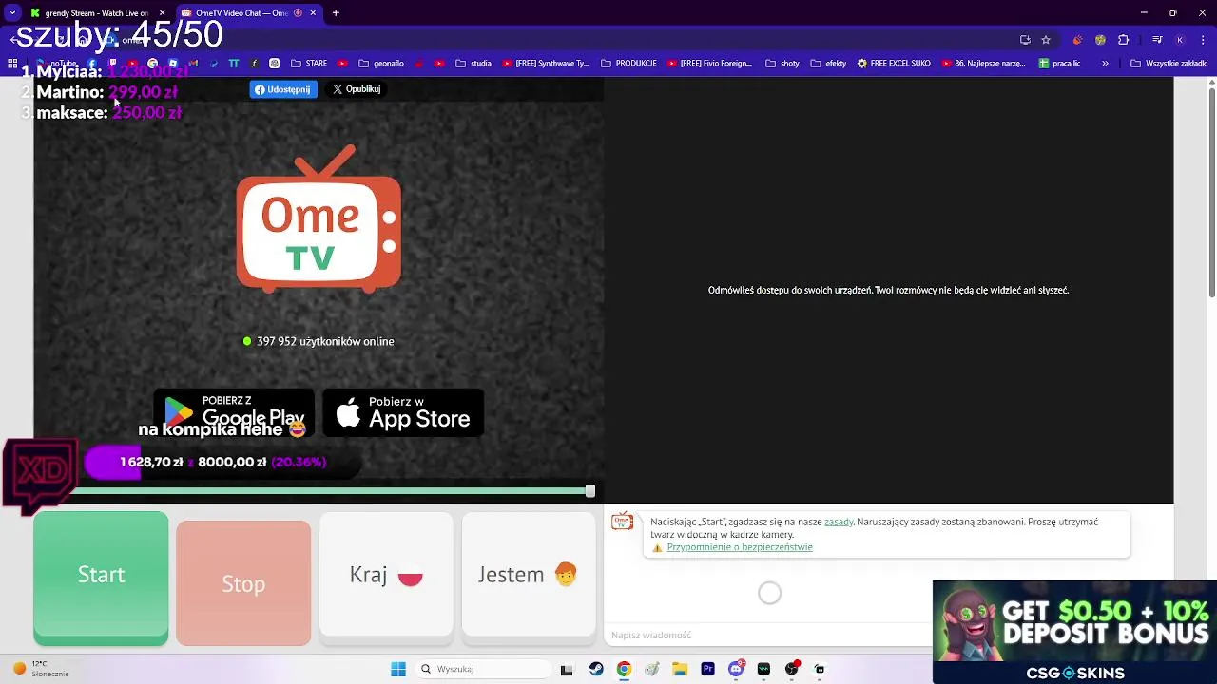Open the studia bookmarks folder
This screenshot has height=684, width=1217.
click(473, 64)
